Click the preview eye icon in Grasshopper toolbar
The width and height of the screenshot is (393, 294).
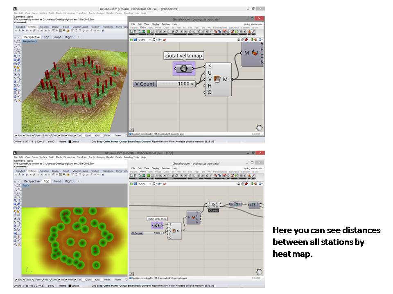[x=159, y=39]
